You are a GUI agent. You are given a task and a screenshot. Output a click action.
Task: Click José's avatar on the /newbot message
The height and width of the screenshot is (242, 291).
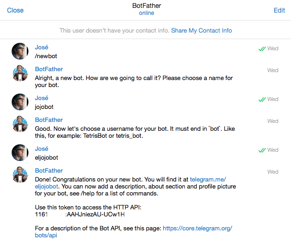(20, 51)
